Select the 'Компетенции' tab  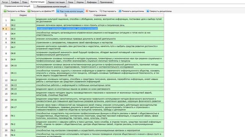click(38, 2)
